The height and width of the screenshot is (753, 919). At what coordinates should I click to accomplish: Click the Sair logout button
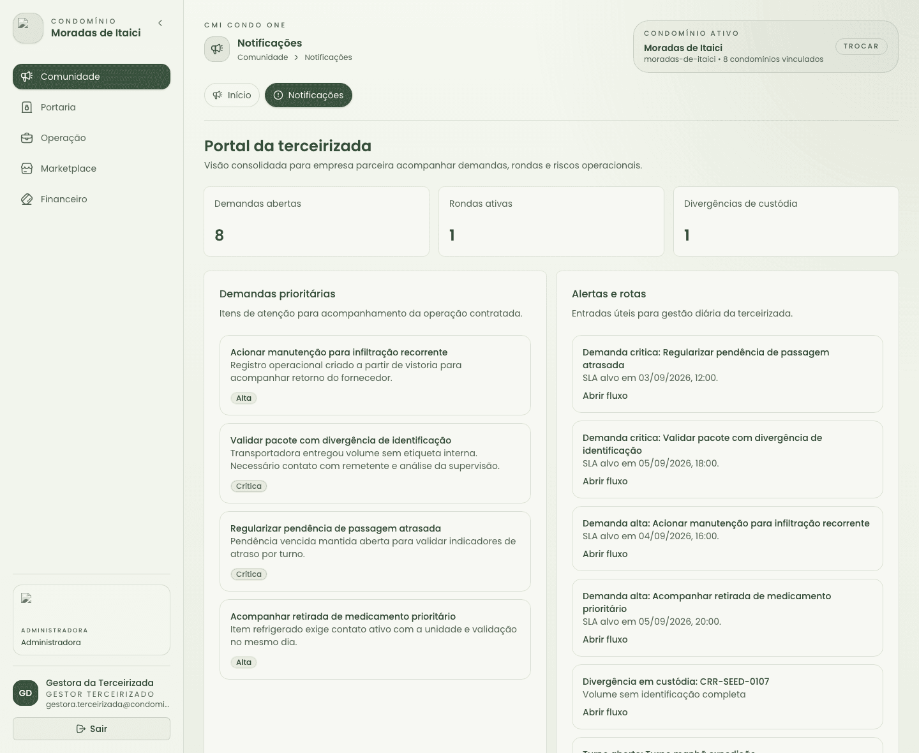pos(91,729)
